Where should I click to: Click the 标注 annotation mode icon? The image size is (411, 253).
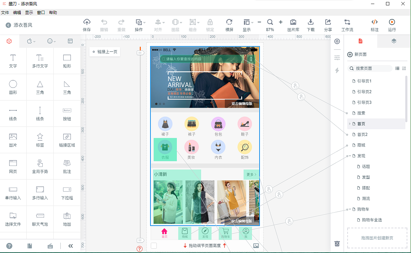pyautogui.click(x=374, y=25)
